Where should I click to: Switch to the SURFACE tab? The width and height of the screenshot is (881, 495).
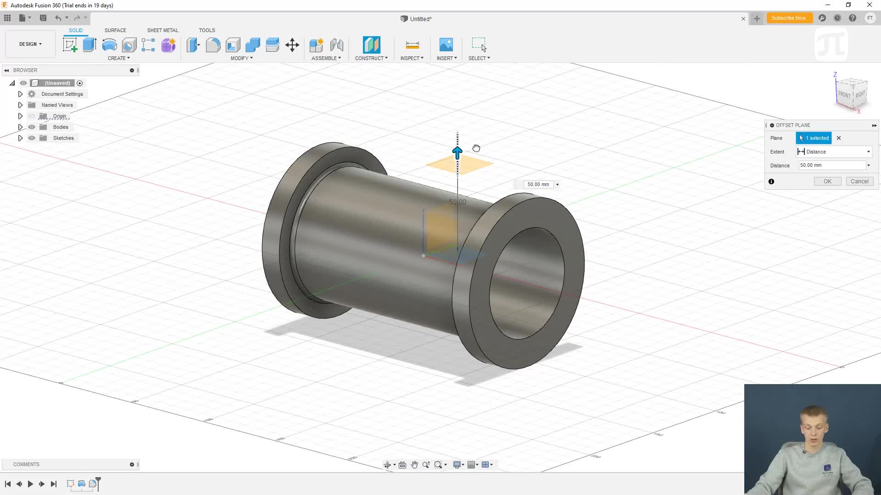pos(115,30)
